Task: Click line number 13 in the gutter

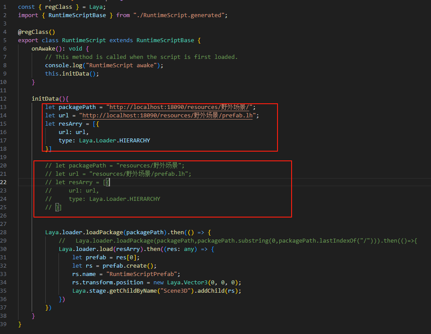Action: [x=4, y=107]
